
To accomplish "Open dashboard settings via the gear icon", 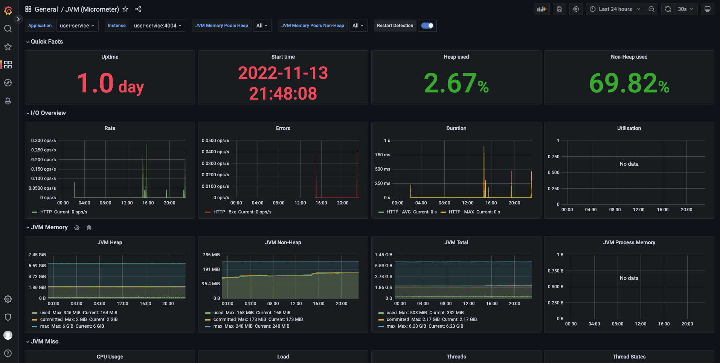I will coord(576,9).
